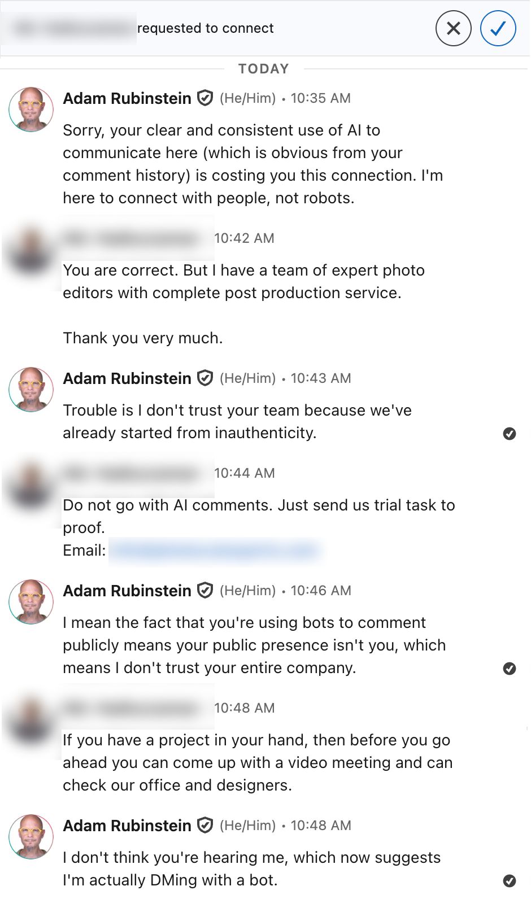Click the read receipt beside the "inauthenticity" message
The height and width of the screenshot is (908, 531).
point(509,434)
